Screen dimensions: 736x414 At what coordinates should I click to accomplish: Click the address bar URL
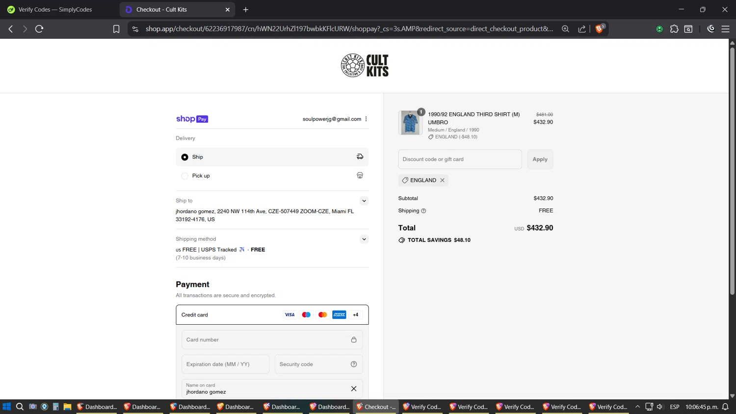(x=349, y=29)
